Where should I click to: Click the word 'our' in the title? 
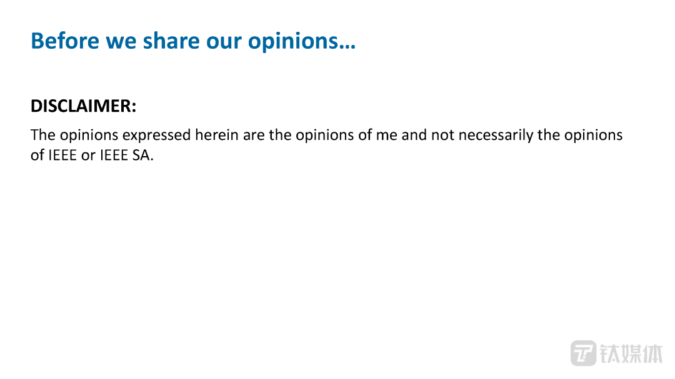click(x=219, y=41)
